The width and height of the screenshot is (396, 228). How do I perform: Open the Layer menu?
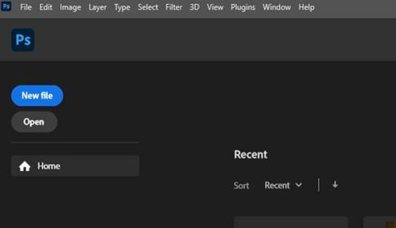pyautogui.click(x=97, y=8)
